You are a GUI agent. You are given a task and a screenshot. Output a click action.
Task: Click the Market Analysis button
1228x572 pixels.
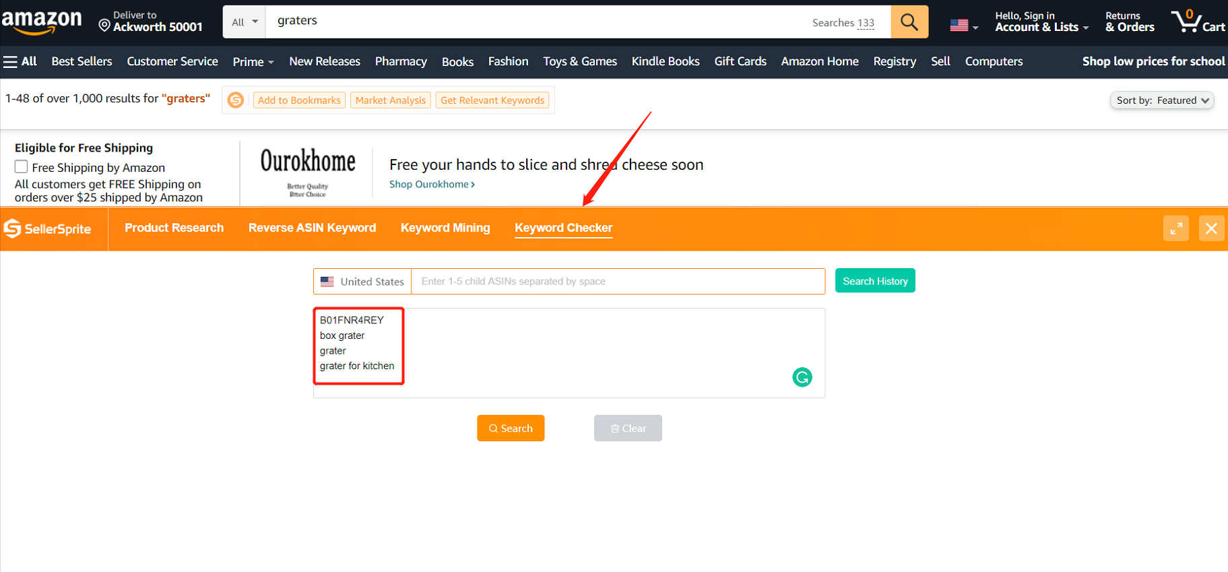point(391,100)
